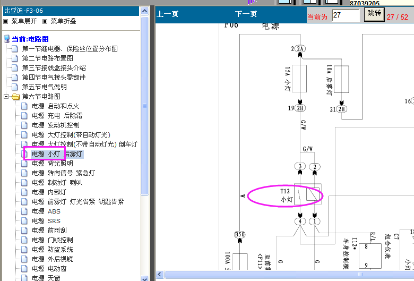The width and height of the screenshot is (414, 281).
Task: Click page icon for 转向信号 紧急灯
Action: pos(24,173)
